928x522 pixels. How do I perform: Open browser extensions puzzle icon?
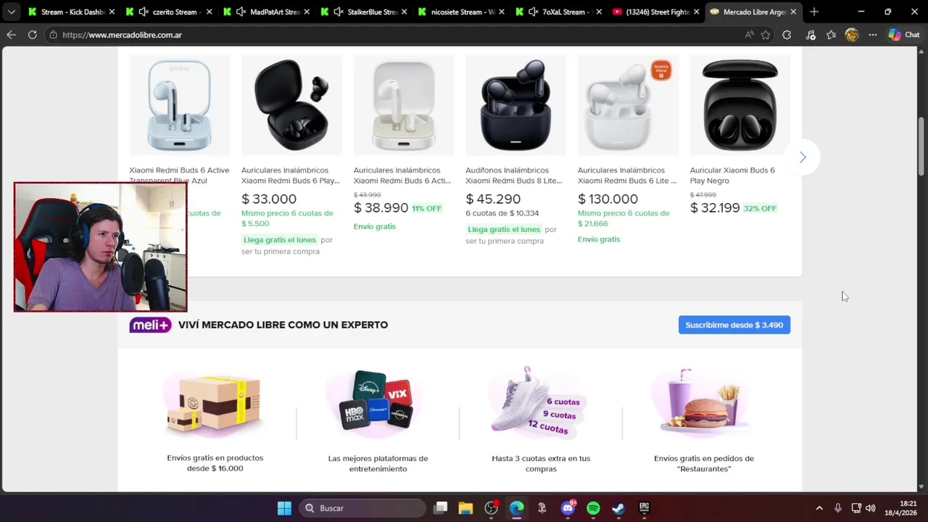pos(787,35)
